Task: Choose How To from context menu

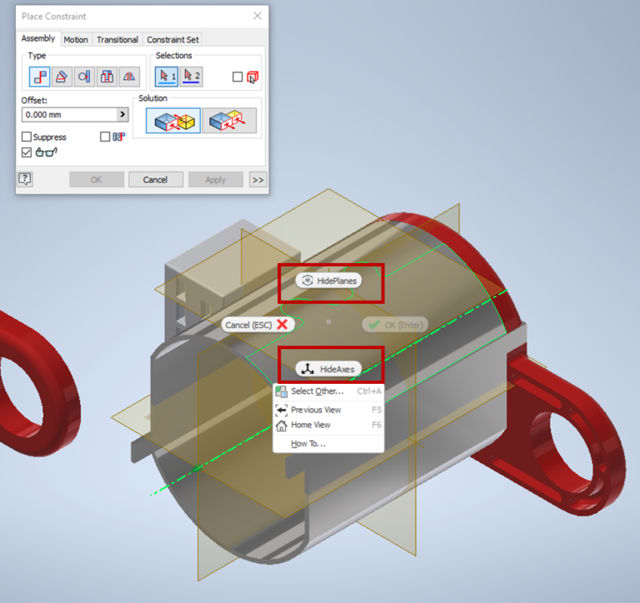Action: [328, 444]
